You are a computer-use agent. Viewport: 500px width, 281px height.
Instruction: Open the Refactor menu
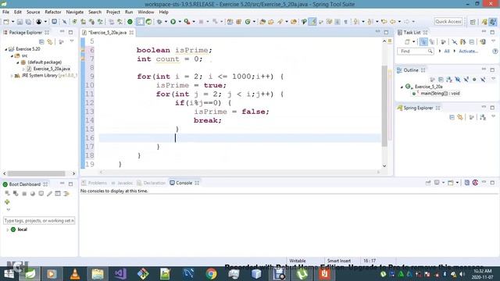[x=53, y=12]
